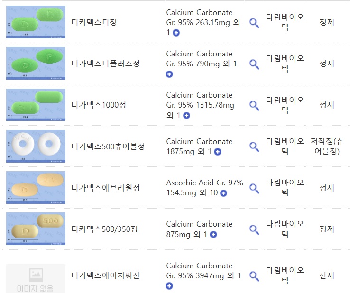This screenshot has height=293, width=350.
Task: Expand ingredients plus icon for 디카맥스에이치씨산
Action: (169, 286)
